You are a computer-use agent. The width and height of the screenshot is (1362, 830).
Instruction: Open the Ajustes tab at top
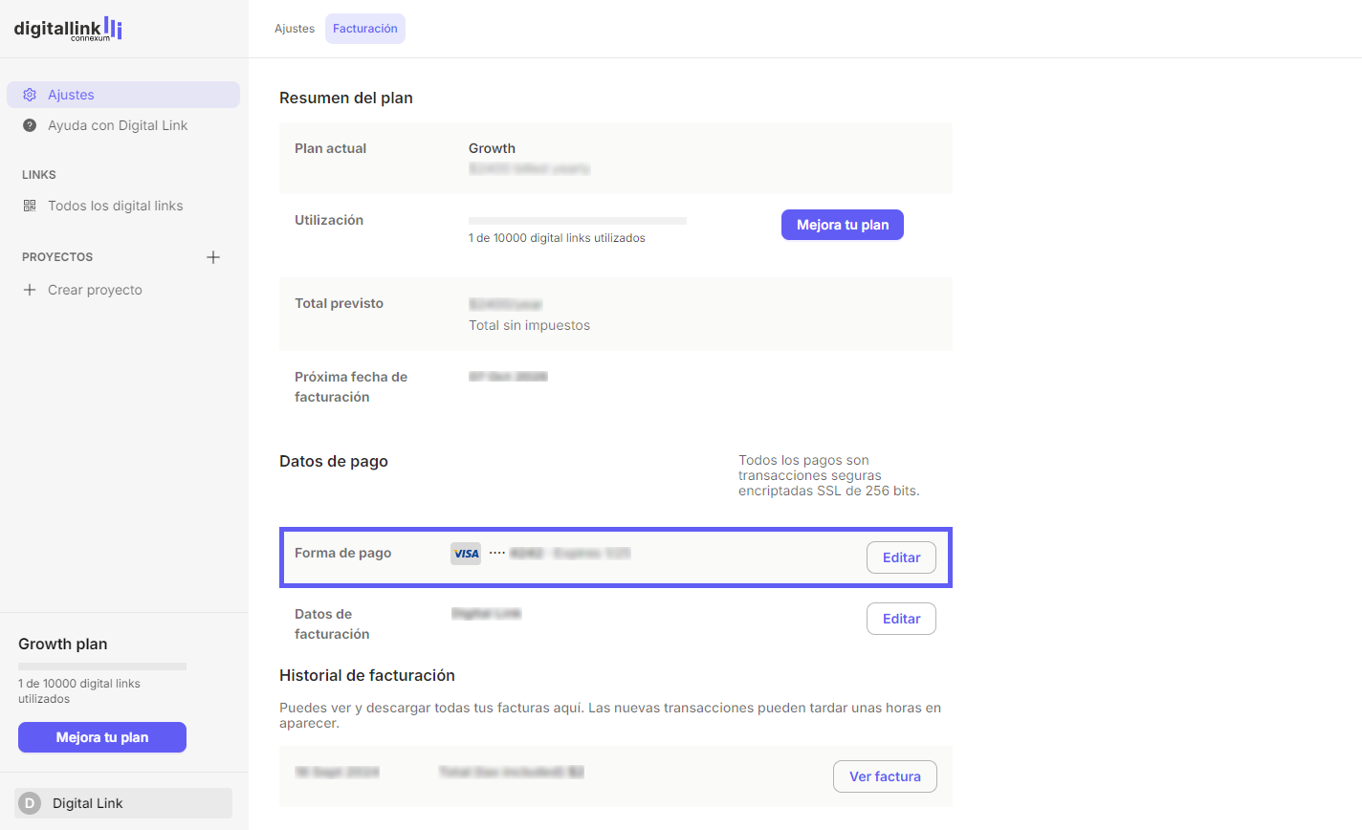coord(295,29)
